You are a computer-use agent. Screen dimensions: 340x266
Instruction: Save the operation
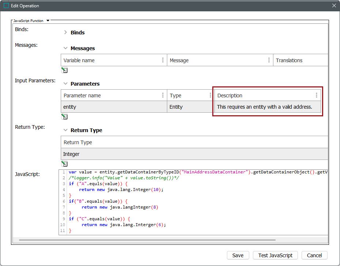pos(238,255)
